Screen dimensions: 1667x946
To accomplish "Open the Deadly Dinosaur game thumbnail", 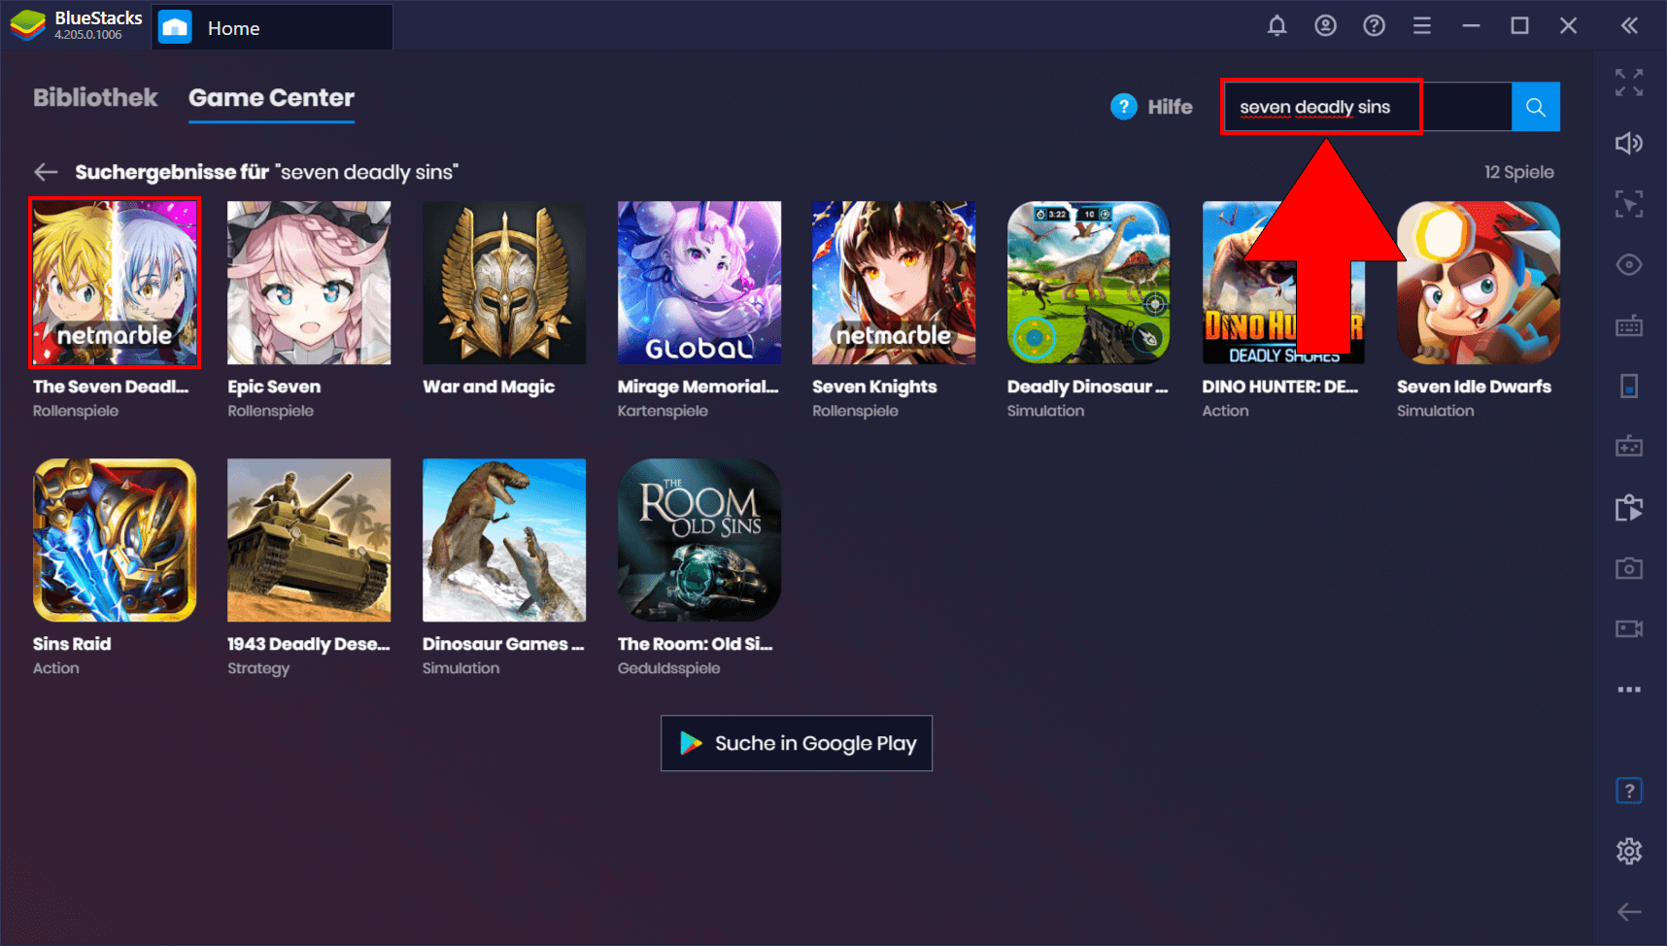I will pyautogui.click(x=1089, y=283).
